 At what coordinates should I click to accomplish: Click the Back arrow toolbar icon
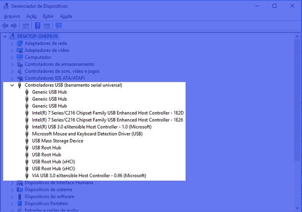point(5,26)
